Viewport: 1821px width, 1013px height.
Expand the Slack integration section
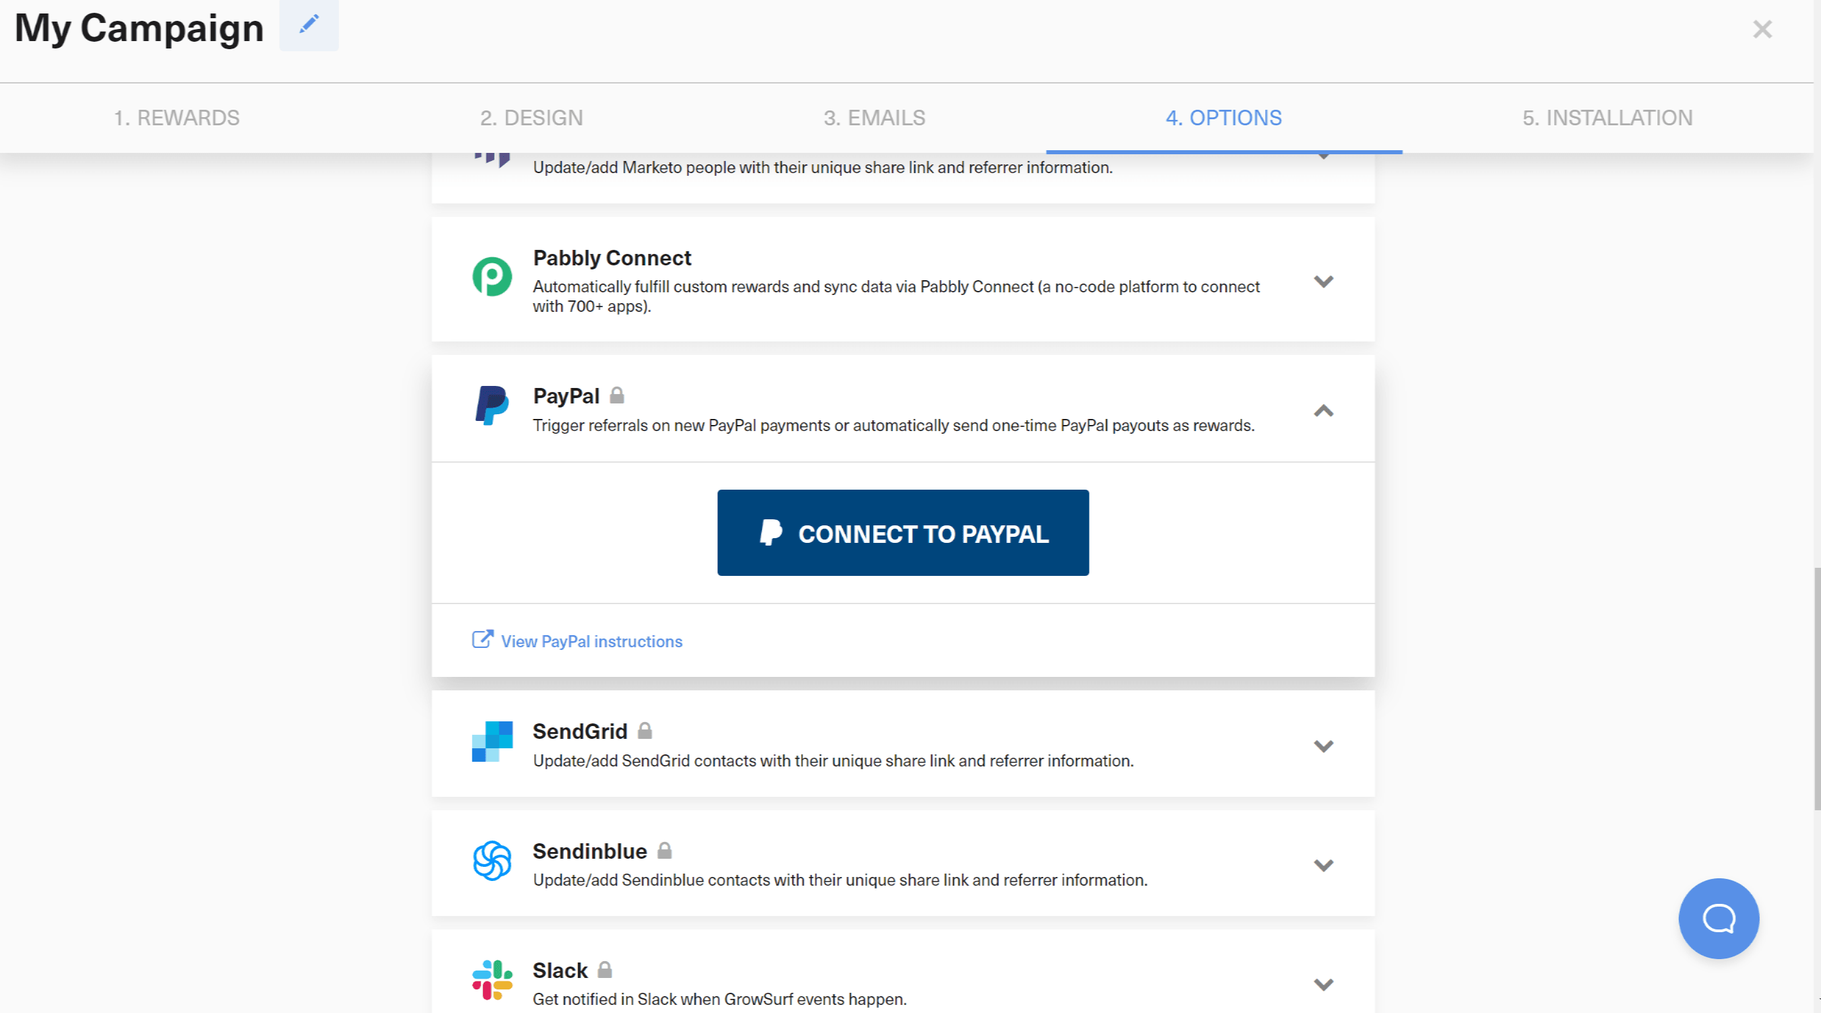1323,983
